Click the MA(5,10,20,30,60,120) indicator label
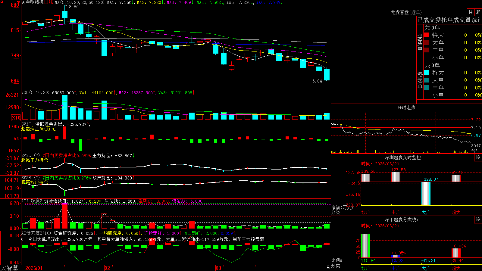This screenshot has height=271, width=482. [x=80, y=2]
